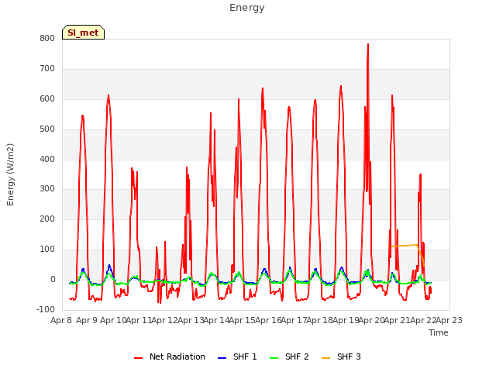This screenshot has width=496, height=372.
Task: Click the Energy chart title
Action: tap(247, 8)
